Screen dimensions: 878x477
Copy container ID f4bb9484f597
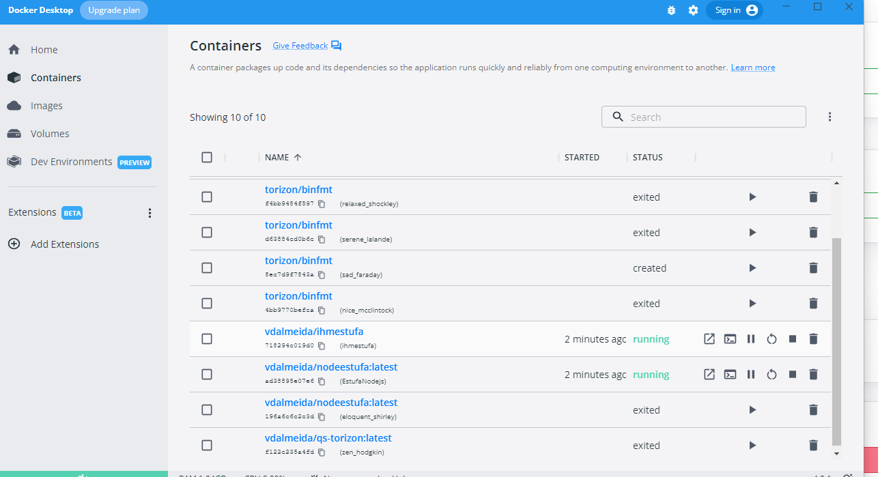point(322,203)
